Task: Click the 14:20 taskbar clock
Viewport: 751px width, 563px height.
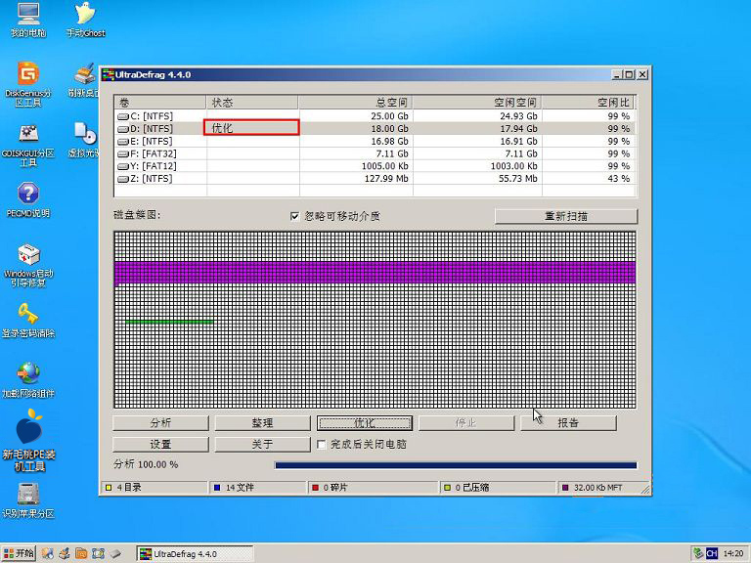Action: pyautogui.click(x=732, y=553)
